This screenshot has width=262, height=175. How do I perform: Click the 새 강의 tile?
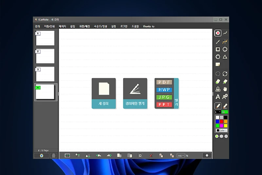tap(103, 93)
